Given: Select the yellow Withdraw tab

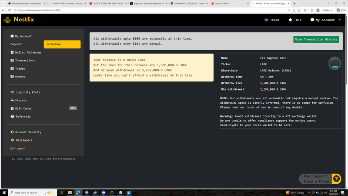Looking at the screenshot, I should pos(62,44).
